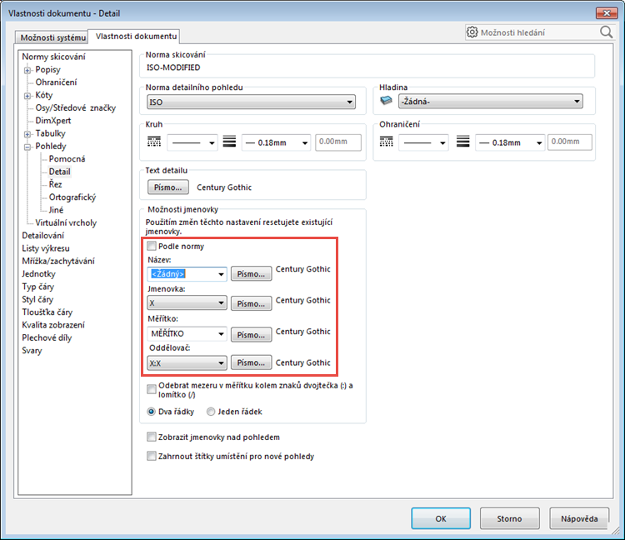Select Ortografický under Pohledy
625x540 pixels.
(x=72, y=197)
